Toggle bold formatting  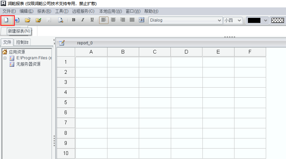coord(73,20)
